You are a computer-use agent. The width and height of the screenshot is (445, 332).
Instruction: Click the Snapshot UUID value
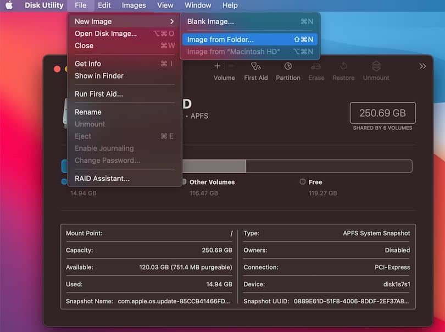tap(352, 301)
